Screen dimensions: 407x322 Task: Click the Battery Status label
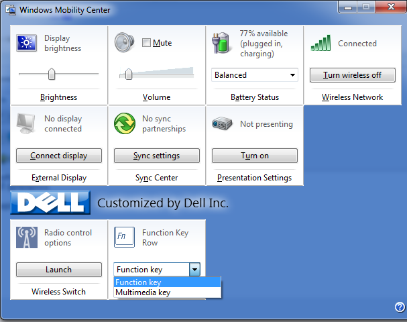[255, 97]
